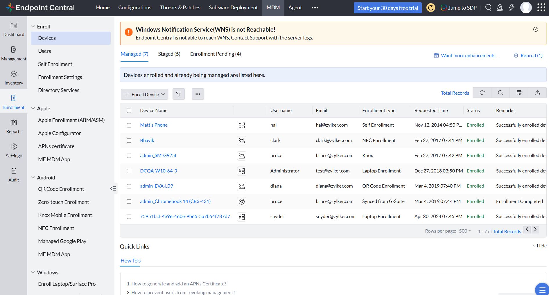The height and width of the screenshot is (295, 549).
Task: Open the user profile avatar
Action: tap(526, 8)
